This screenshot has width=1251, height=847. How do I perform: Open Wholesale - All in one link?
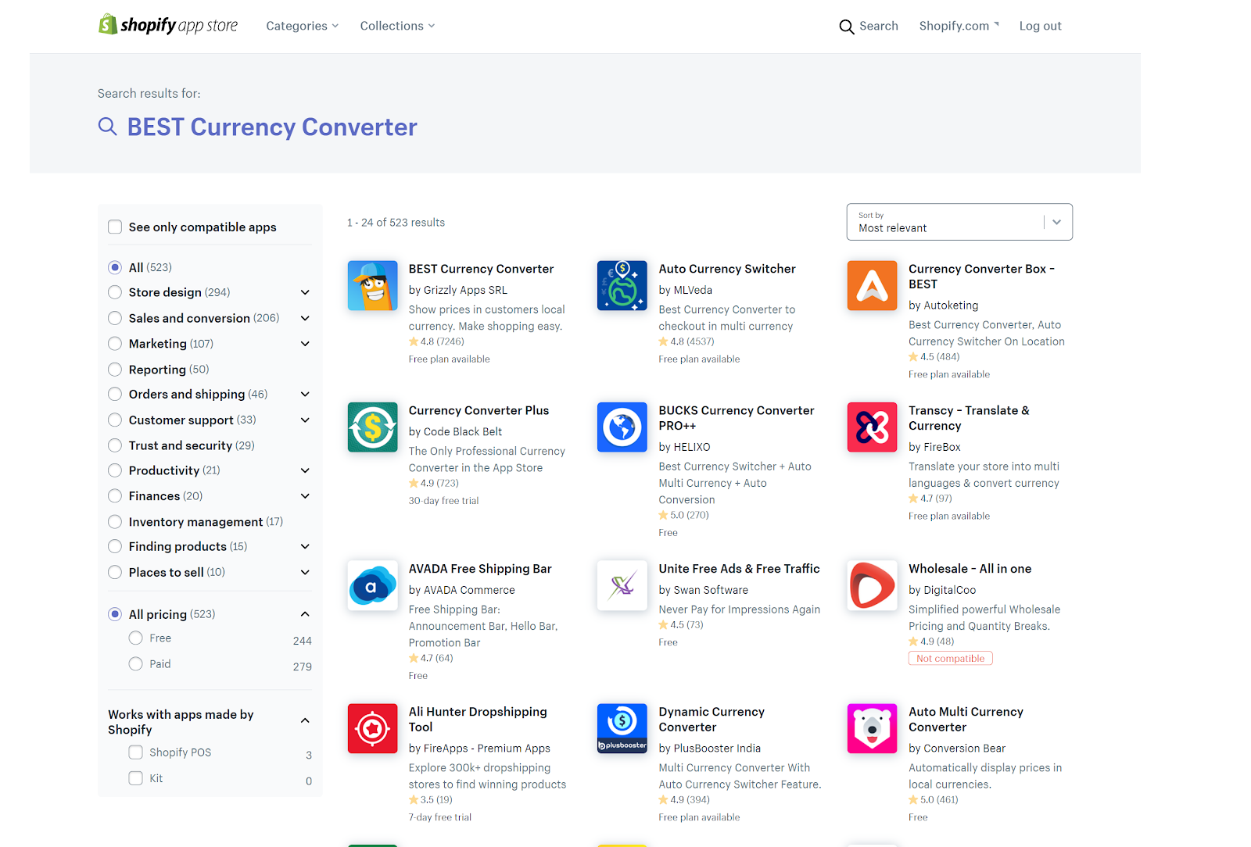[970, 569]
